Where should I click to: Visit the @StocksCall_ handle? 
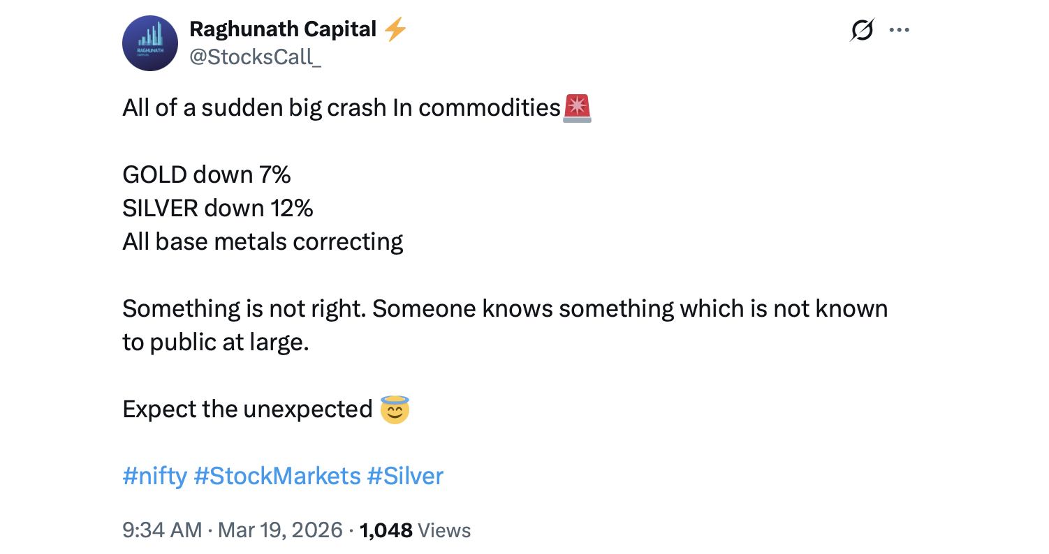256,57
